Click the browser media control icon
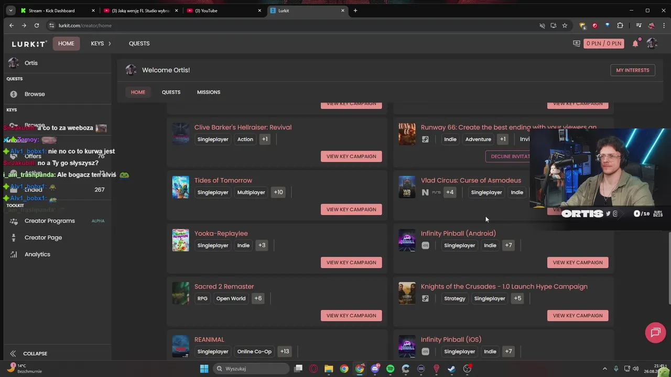 (x=638, y=25)
